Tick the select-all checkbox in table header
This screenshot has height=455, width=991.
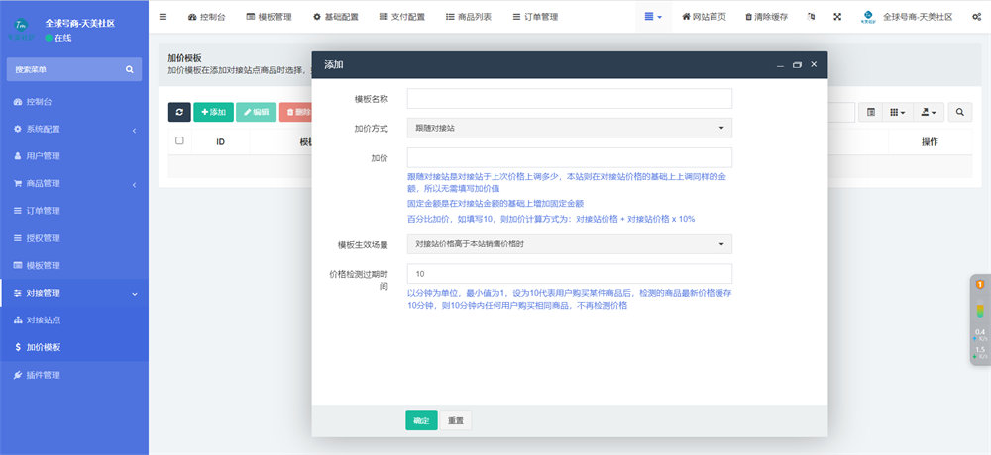click(x=179, y=141)
